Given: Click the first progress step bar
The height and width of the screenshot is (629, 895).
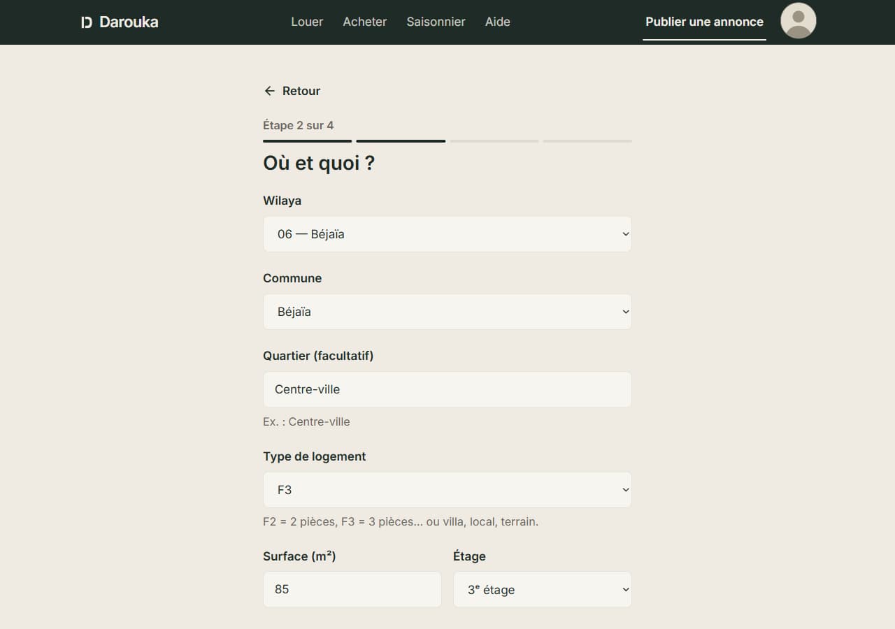Looking at the screenshot, I should 308,141.
